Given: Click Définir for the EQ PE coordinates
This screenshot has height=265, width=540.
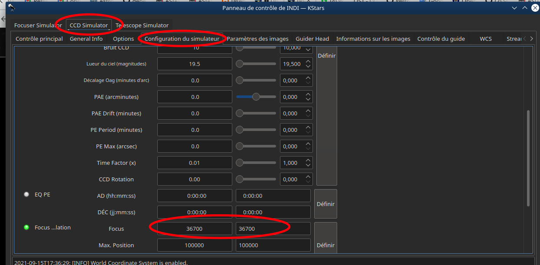Looking at the screenshot, I should click(325, 204).
